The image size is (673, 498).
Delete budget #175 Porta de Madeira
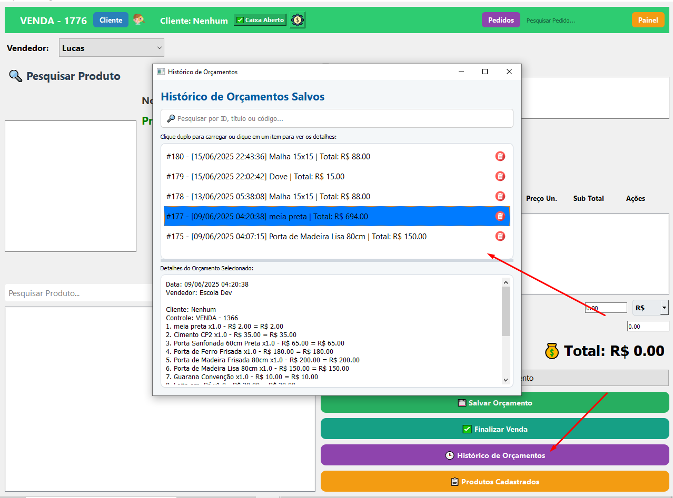click(500, 236)
